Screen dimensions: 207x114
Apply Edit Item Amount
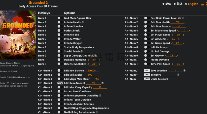coord(60,83)
